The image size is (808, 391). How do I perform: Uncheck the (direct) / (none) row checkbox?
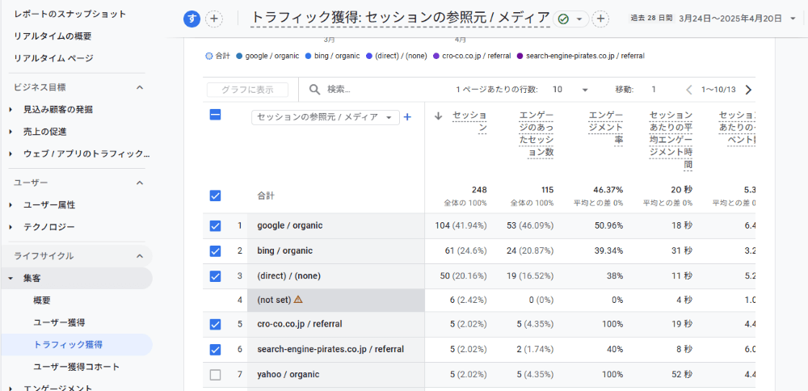coord(216,276)
